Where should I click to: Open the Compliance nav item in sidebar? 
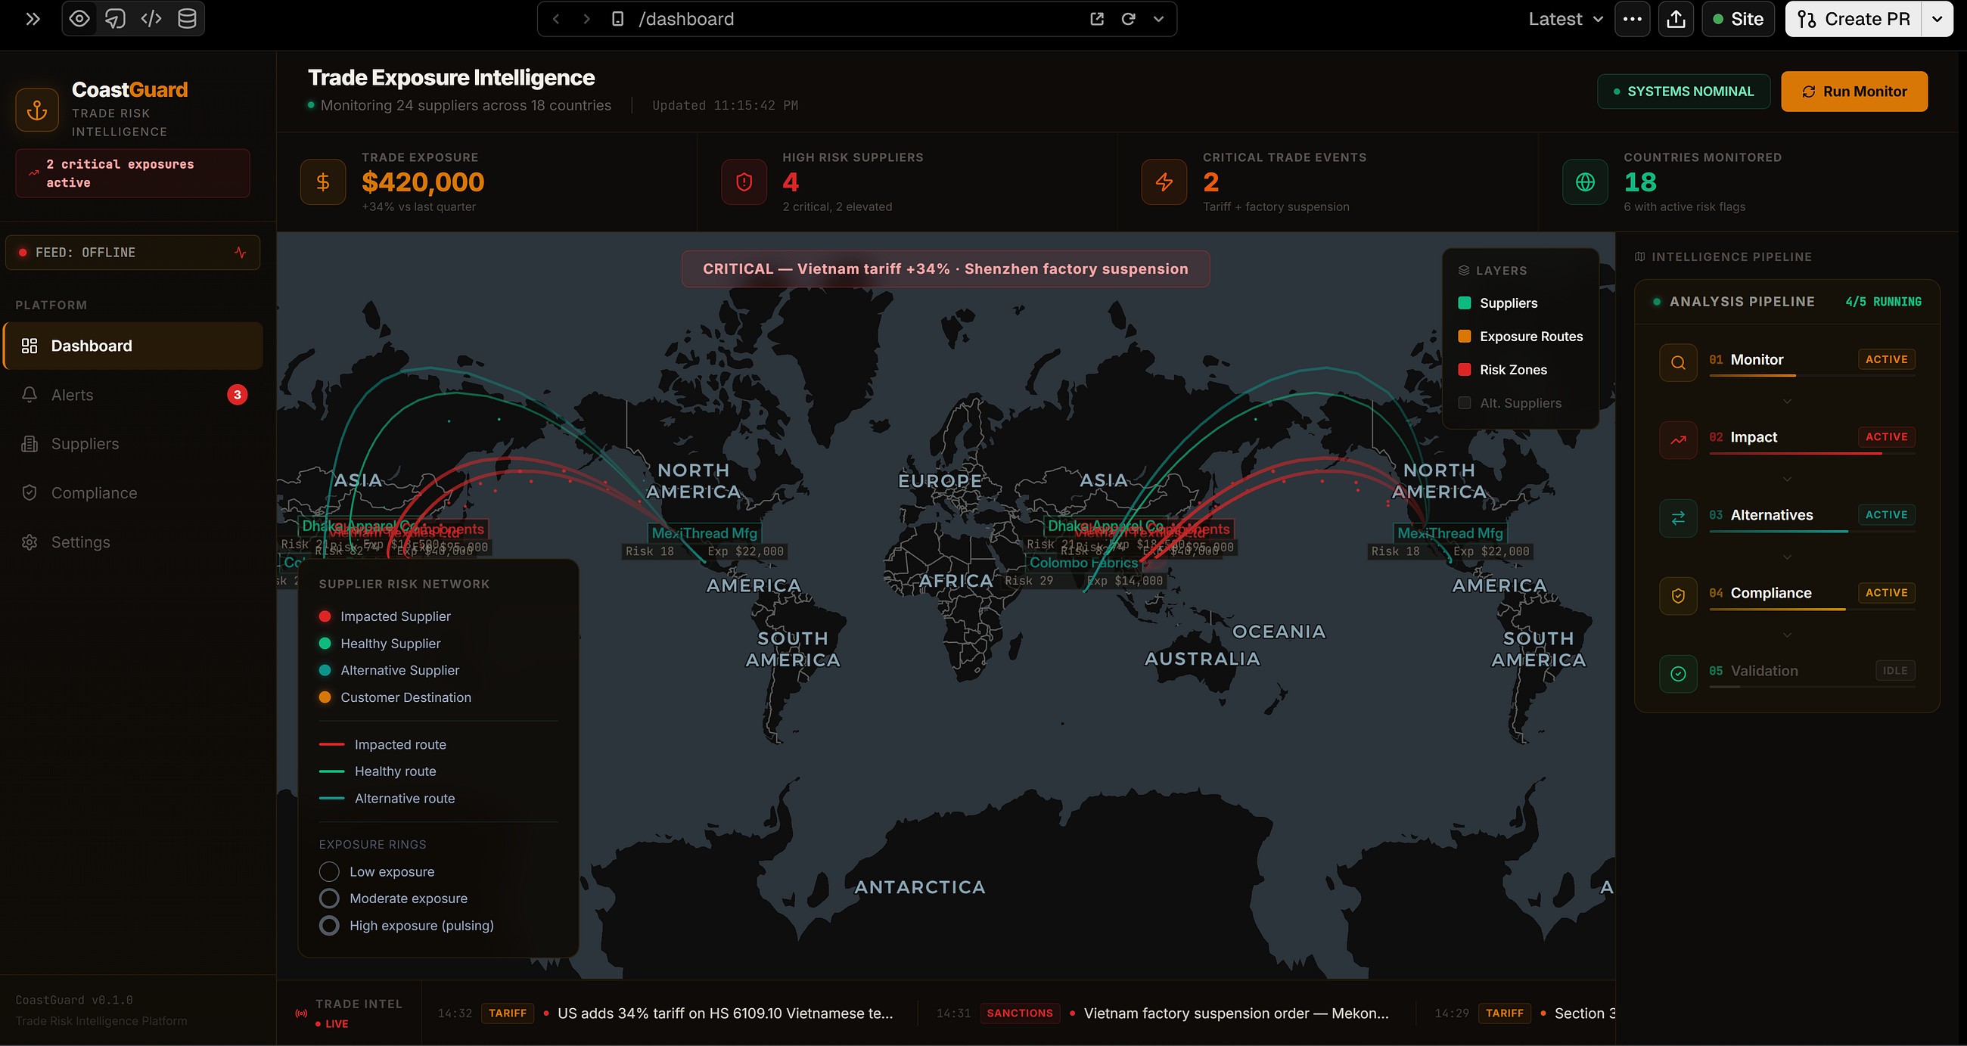(x=134, y=493)
